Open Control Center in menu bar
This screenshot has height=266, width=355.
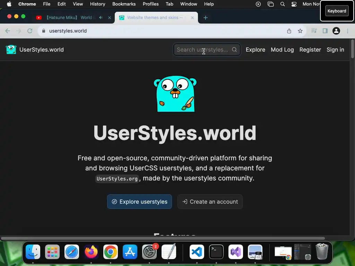click(x=294, y=4)
